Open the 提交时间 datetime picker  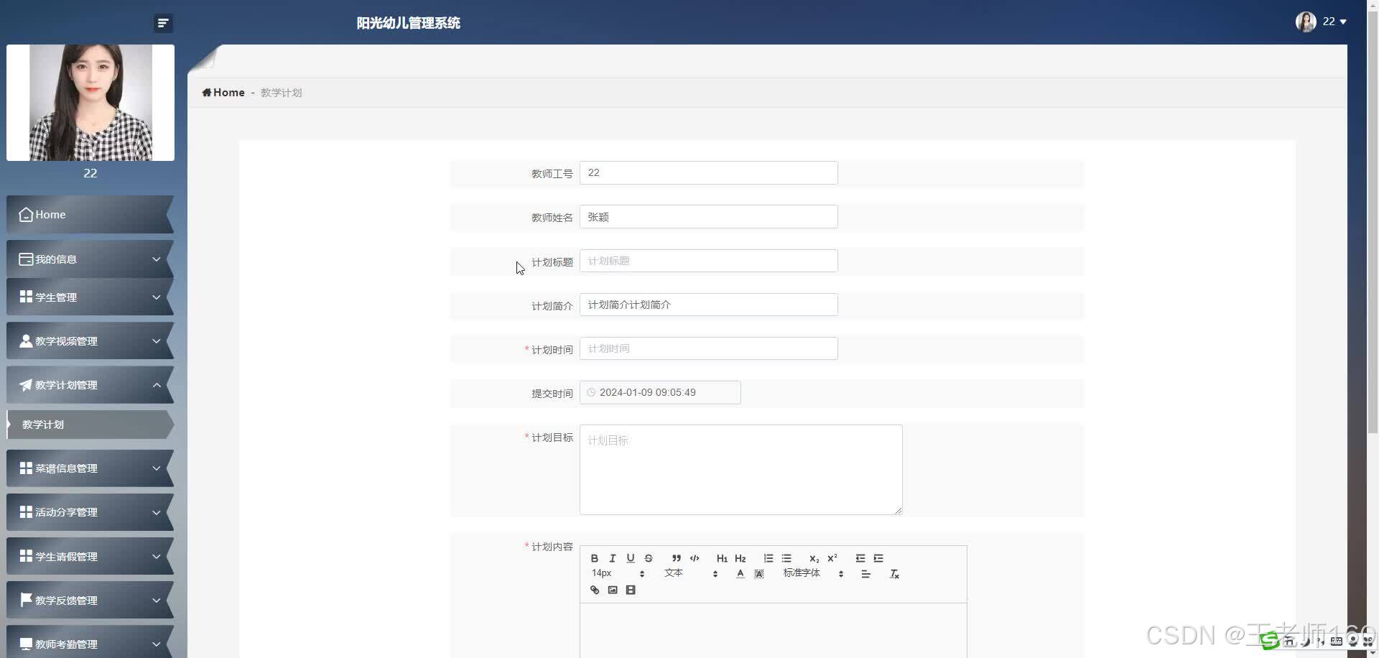[x=660, y=392]
